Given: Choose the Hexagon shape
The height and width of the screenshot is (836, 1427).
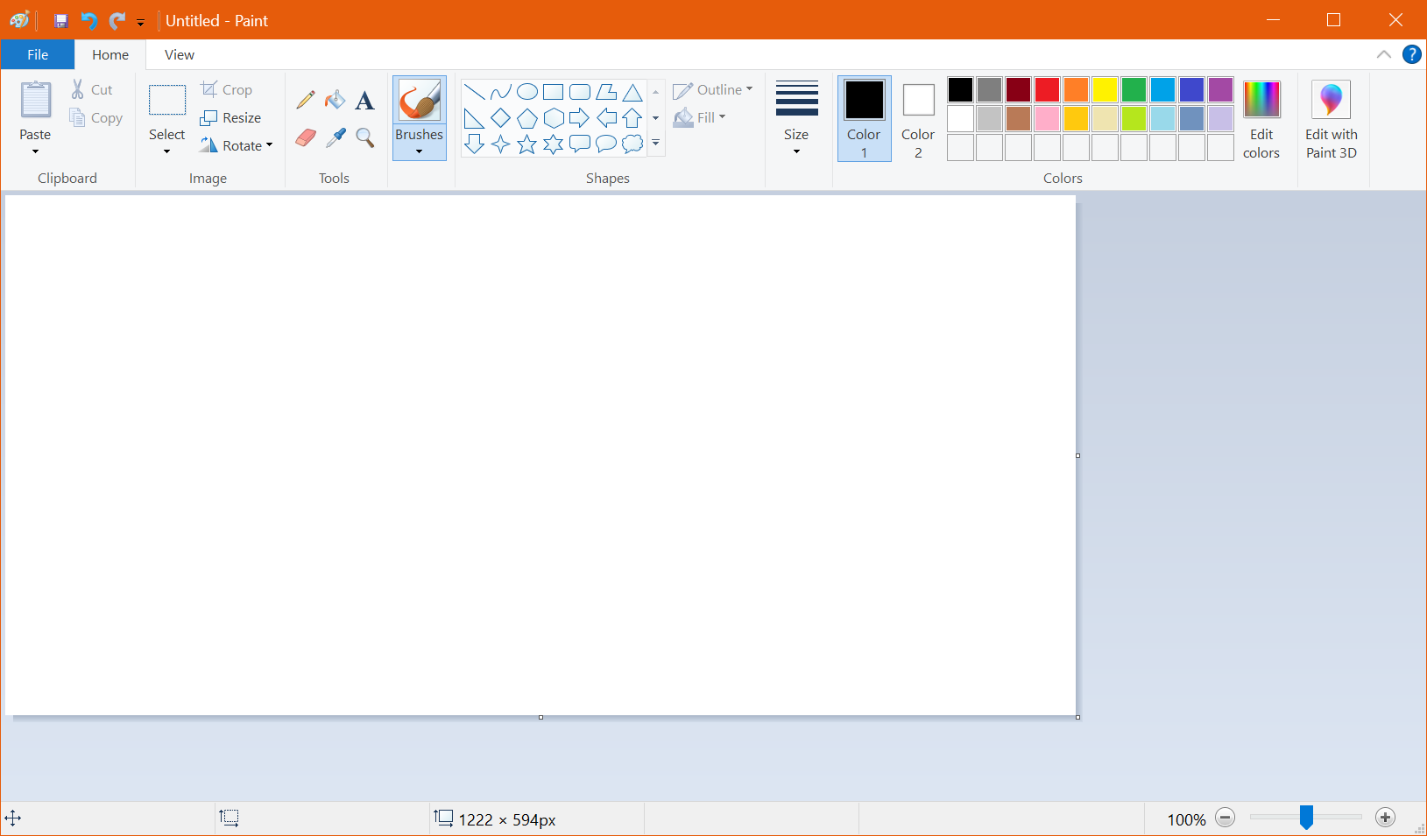Looking at the screenshot, I should (x=554, y=118).
